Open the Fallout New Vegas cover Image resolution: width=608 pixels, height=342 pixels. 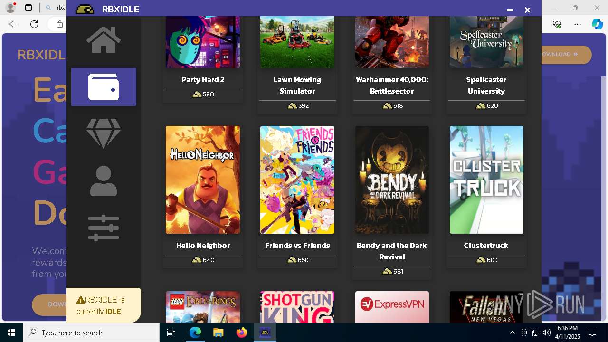point(486,307)
